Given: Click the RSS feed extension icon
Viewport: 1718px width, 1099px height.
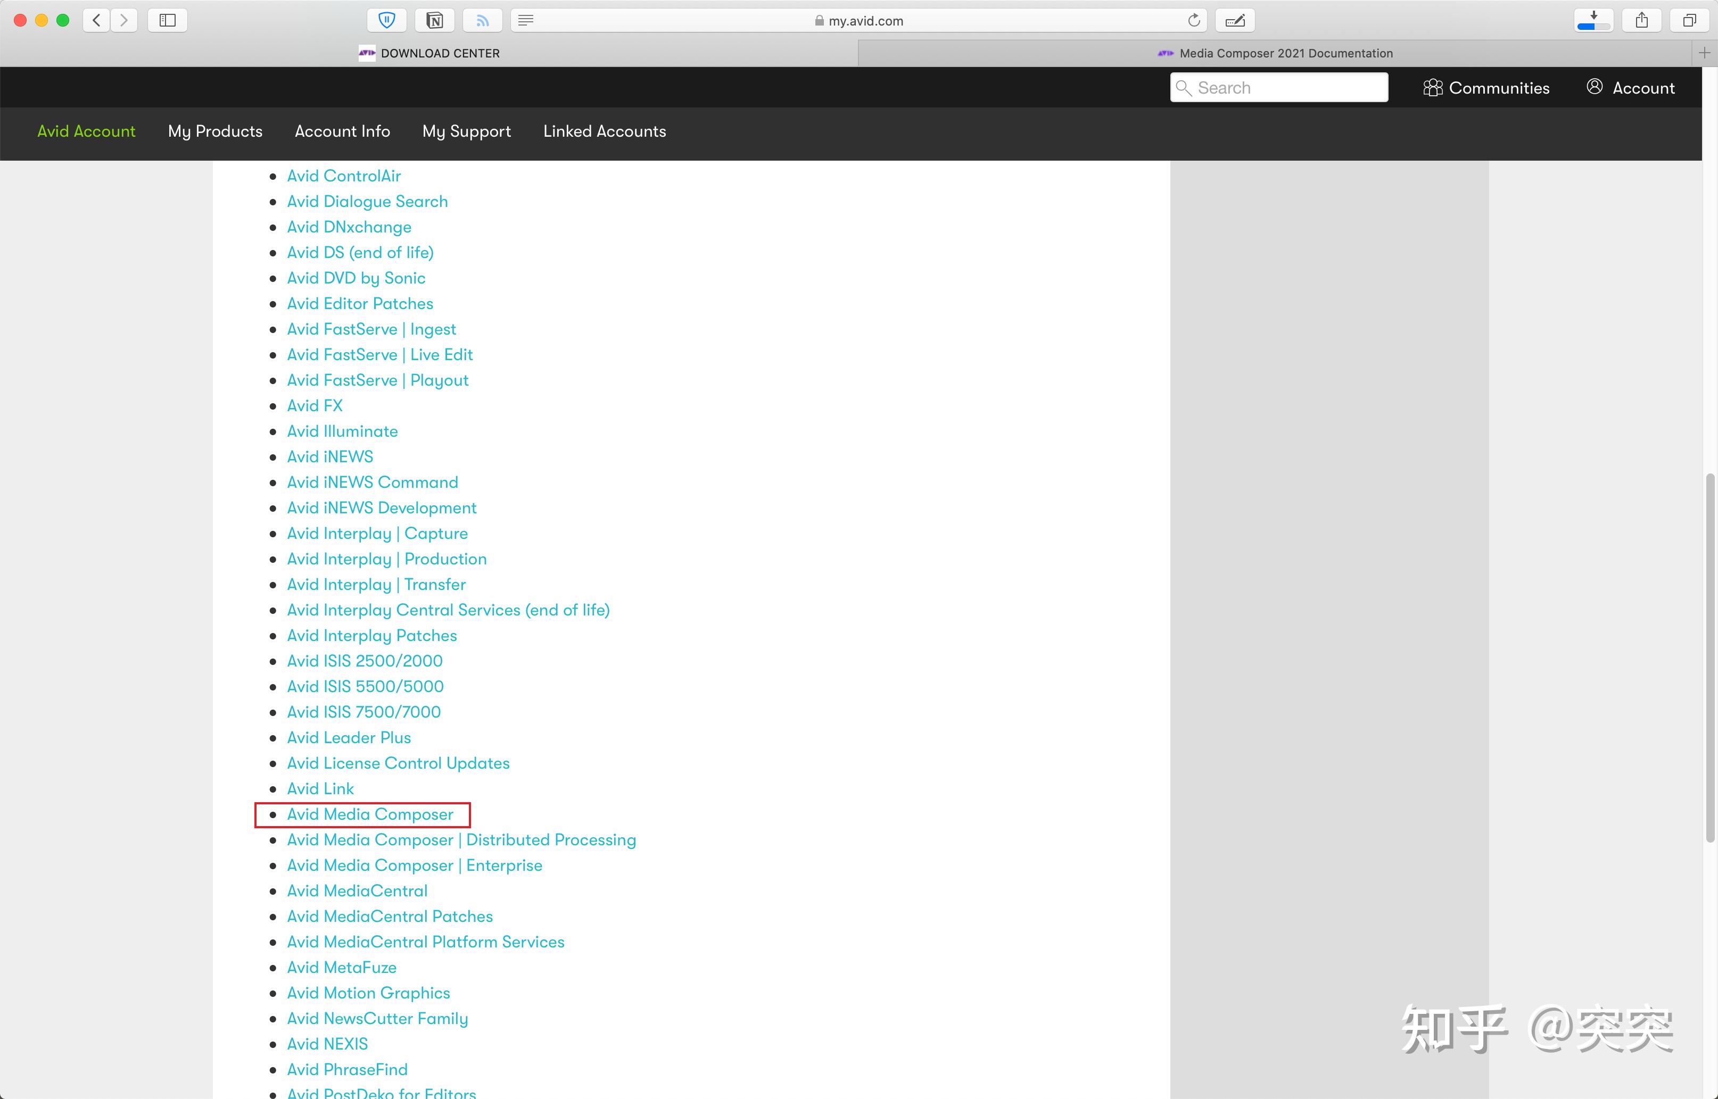Looking at the screenshot, I should point(483,20).
